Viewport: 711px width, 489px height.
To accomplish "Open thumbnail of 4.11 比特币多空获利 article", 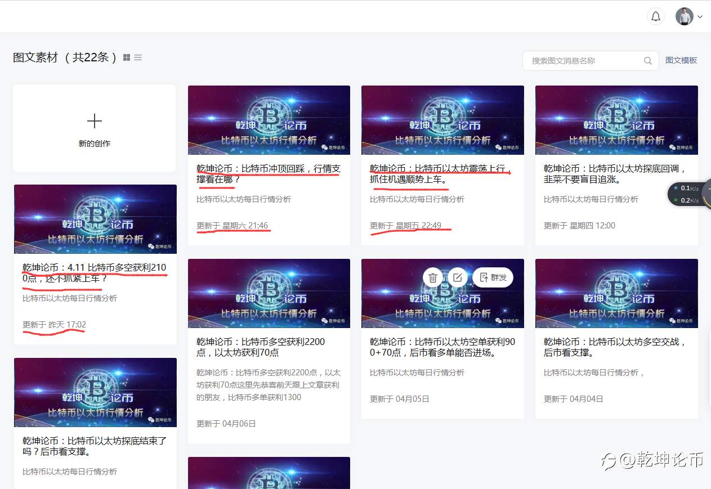I will 95,219.
